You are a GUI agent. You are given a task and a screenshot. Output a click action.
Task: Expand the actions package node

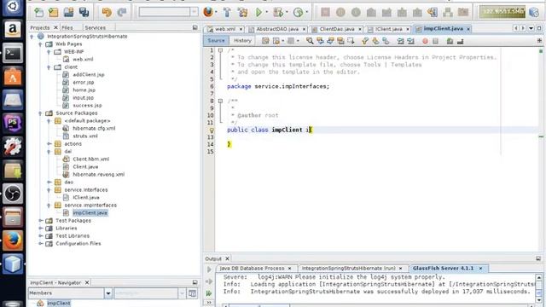(49, 144)
